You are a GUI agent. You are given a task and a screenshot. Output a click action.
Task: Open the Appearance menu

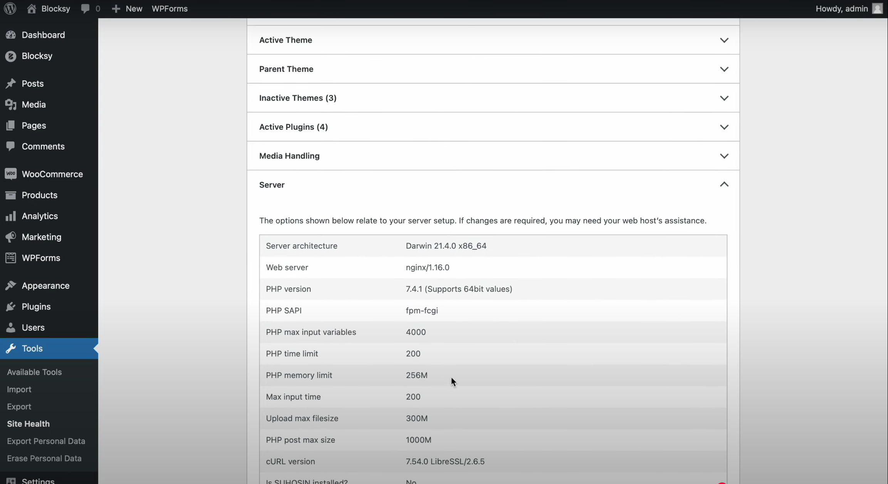(x=45, y=285)
